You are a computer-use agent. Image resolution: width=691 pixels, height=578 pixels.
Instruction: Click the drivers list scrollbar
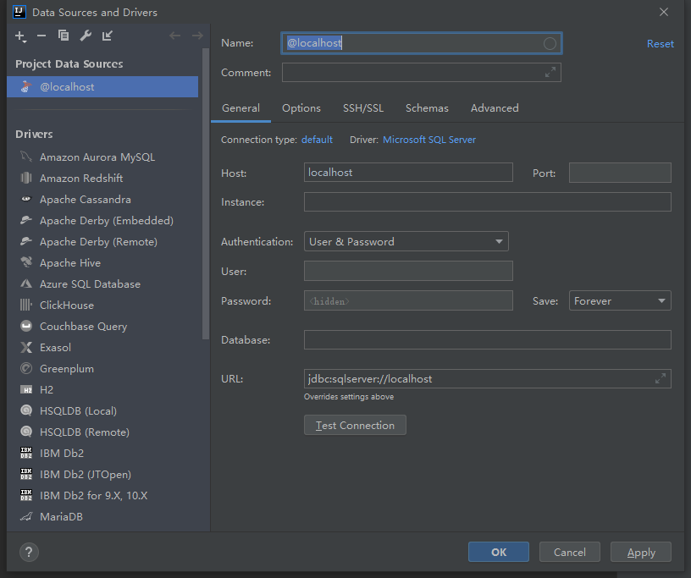(206, 194)
